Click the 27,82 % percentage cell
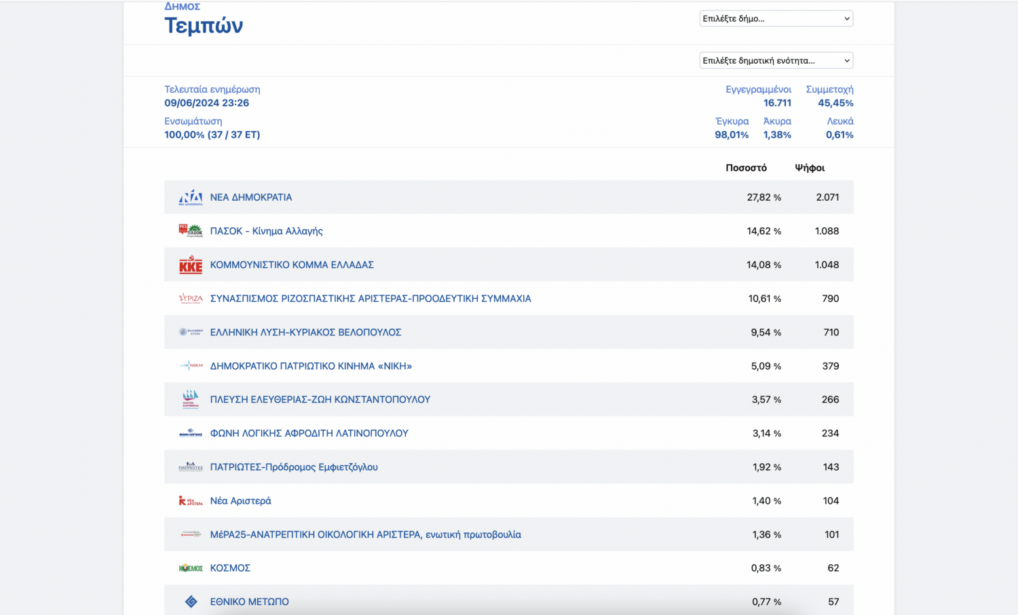Image resolution: width=1018 pixels, height=615 pixels. [x=764, y=197]
